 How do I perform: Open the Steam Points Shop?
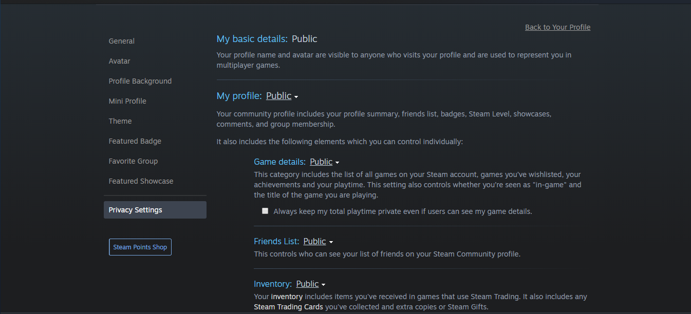(x=140, y=247)
